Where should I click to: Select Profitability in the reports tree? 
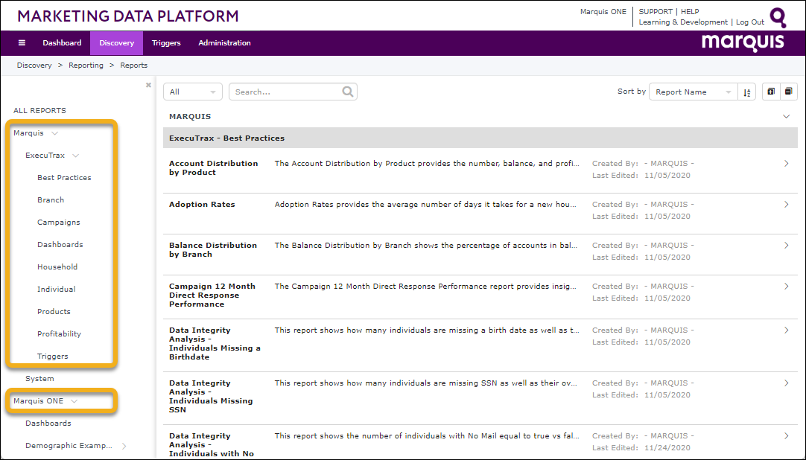coord(59,333)
